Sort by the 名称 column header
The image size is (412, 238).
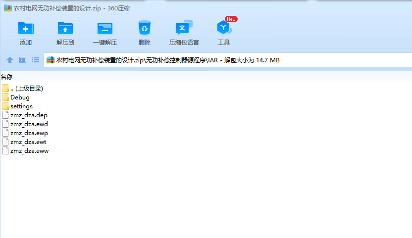(x=6, y=77)
